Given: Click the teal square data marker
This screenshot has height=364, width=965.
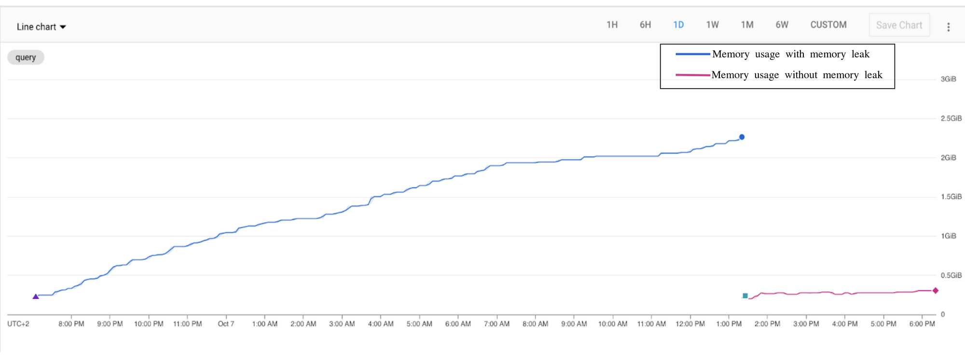Looking at the screenshot, I should click(x=745, y=296).
